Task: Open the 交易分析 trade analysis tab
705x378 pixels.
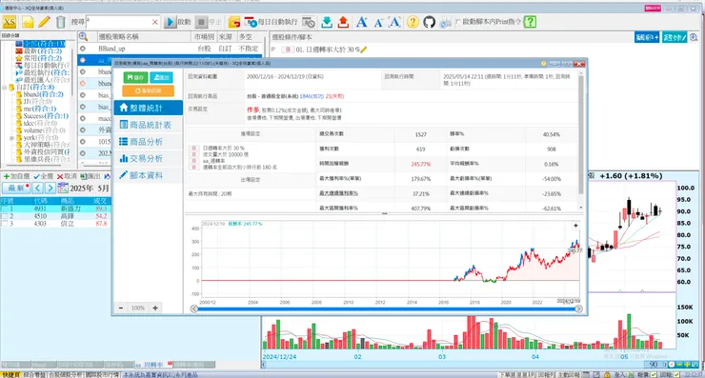Action: pos(149,159)
